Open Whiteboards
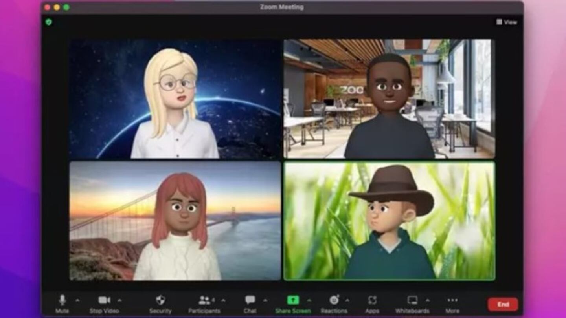Image resolution: width=566 pixels, height=318 pixels. pyautogui.click(x=412, y=304)
